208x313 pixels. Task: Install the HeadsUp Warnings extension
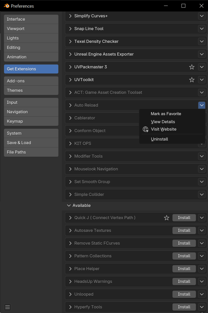click(184, 281)
